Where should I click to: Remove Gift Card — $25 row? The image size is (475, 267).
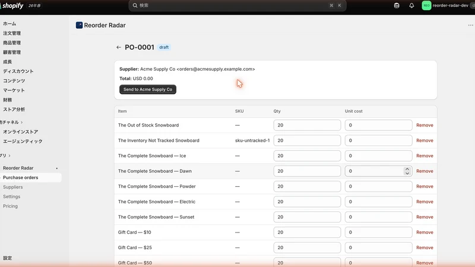coord(425,247)
